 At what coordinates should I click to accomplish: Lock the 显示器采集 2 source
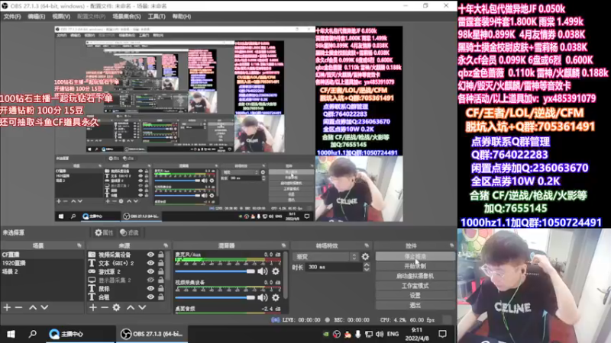pyautogui.click(x=160, y=280)
